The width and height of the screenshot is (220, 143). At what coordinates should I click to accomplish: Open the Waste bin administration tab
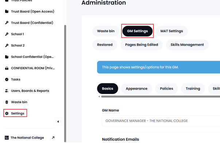click(106, 31)
